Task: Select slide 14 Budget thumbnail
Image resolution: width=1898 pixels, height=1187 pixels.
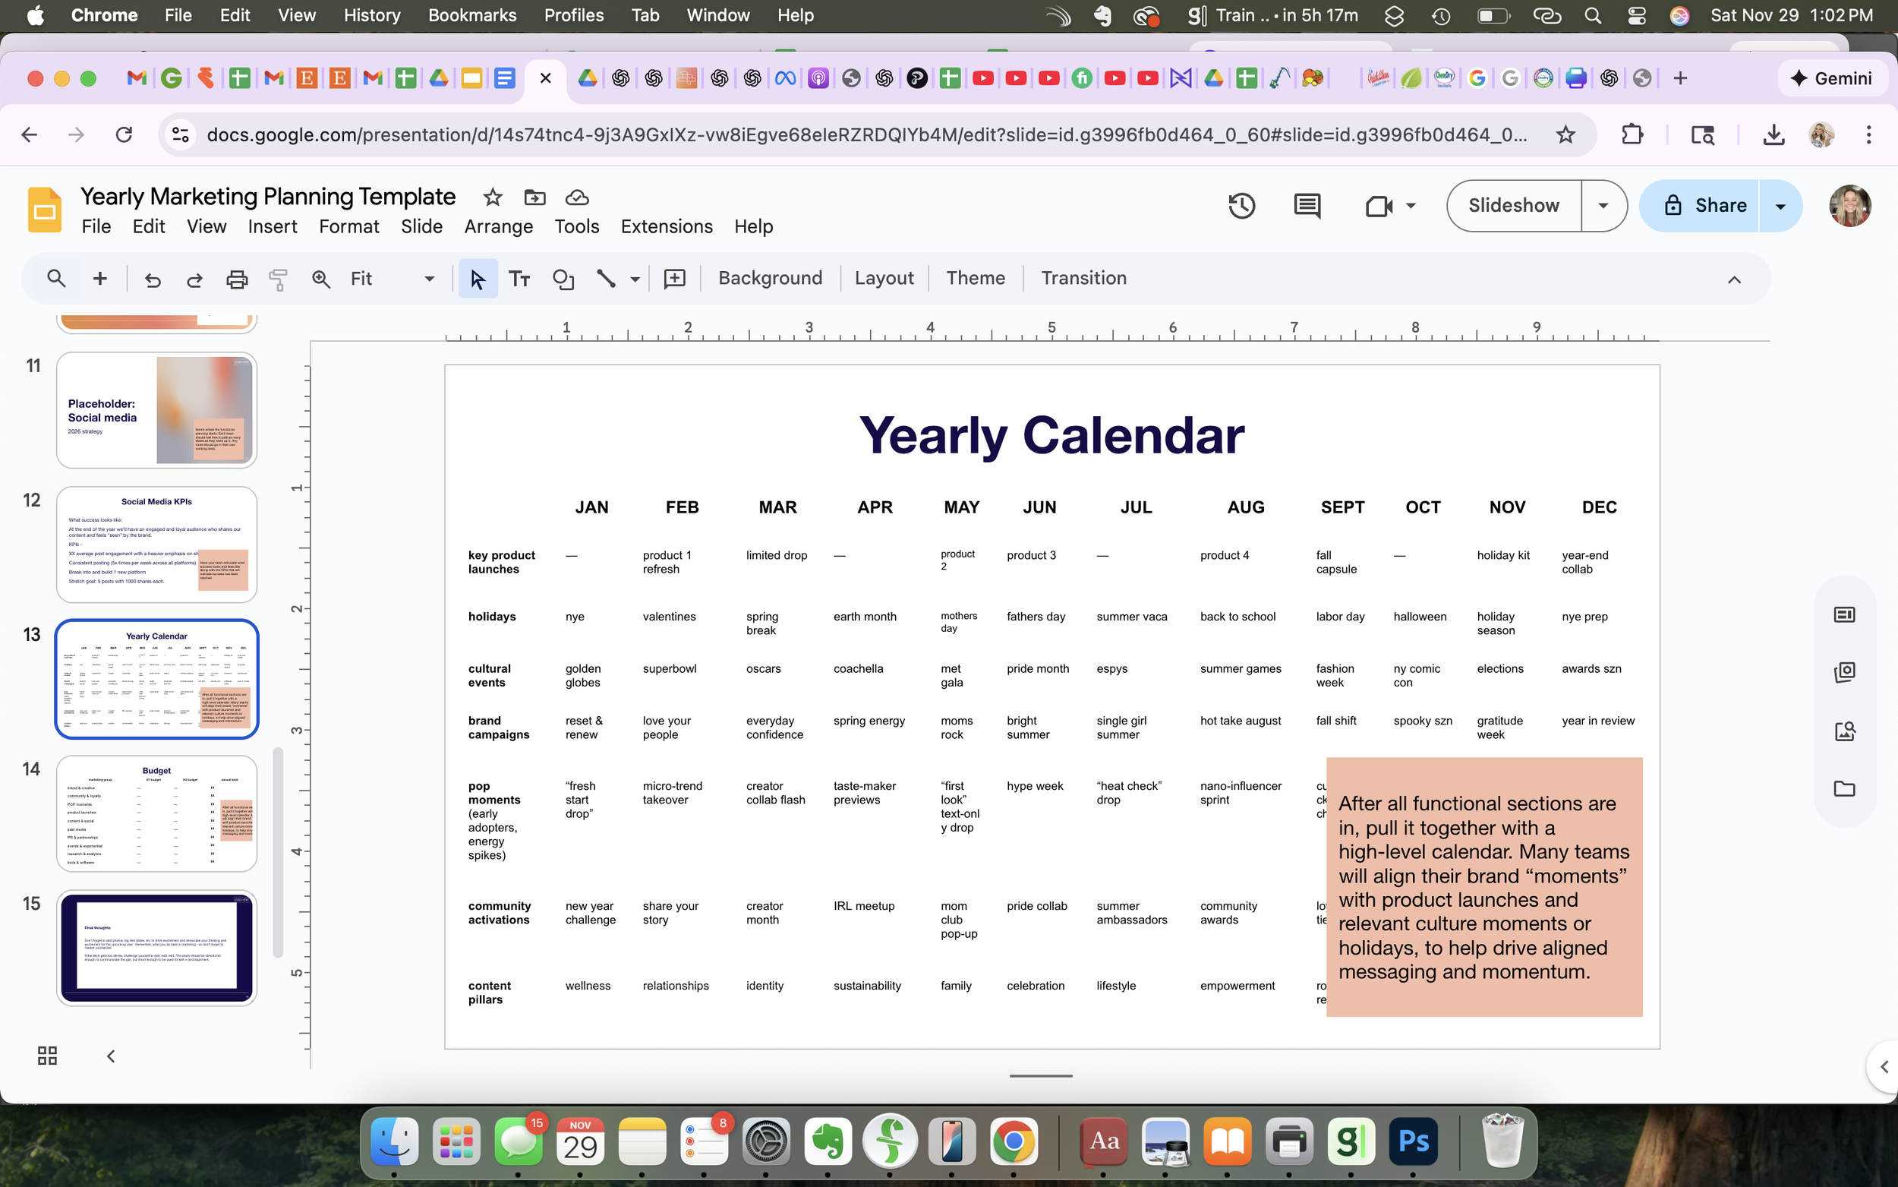Action: click(157, 813)
